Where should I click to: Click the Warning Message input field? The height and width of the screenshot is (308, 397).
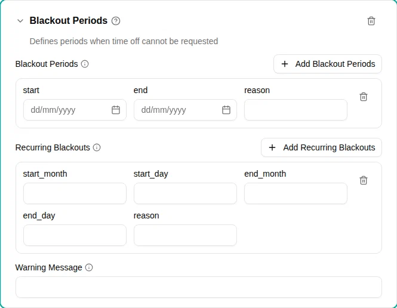pyautogui.click(x=198, y=287)
